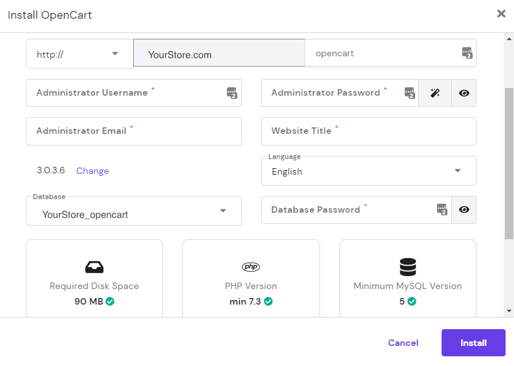Click the MySQL database stack icon

[x=408, y=267]
